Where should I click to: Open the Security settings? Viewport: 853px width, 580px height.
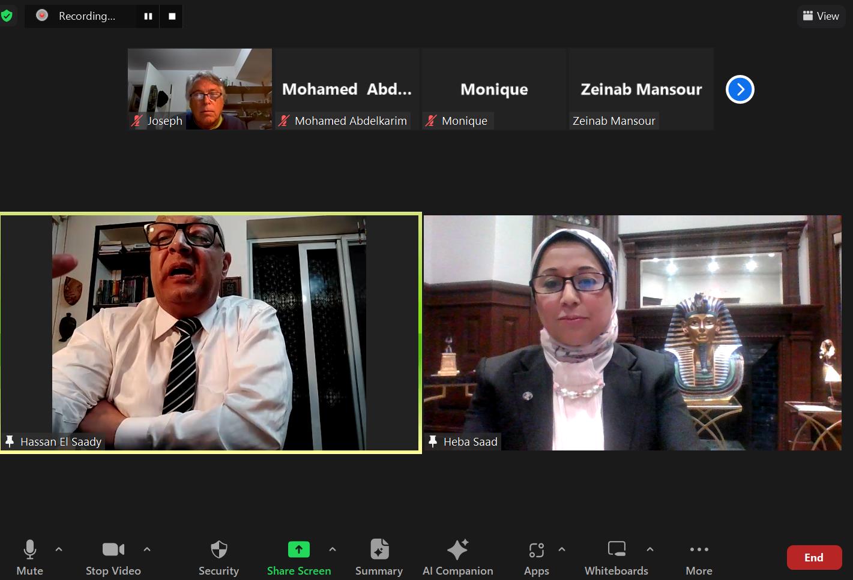[x=219, y=557]
